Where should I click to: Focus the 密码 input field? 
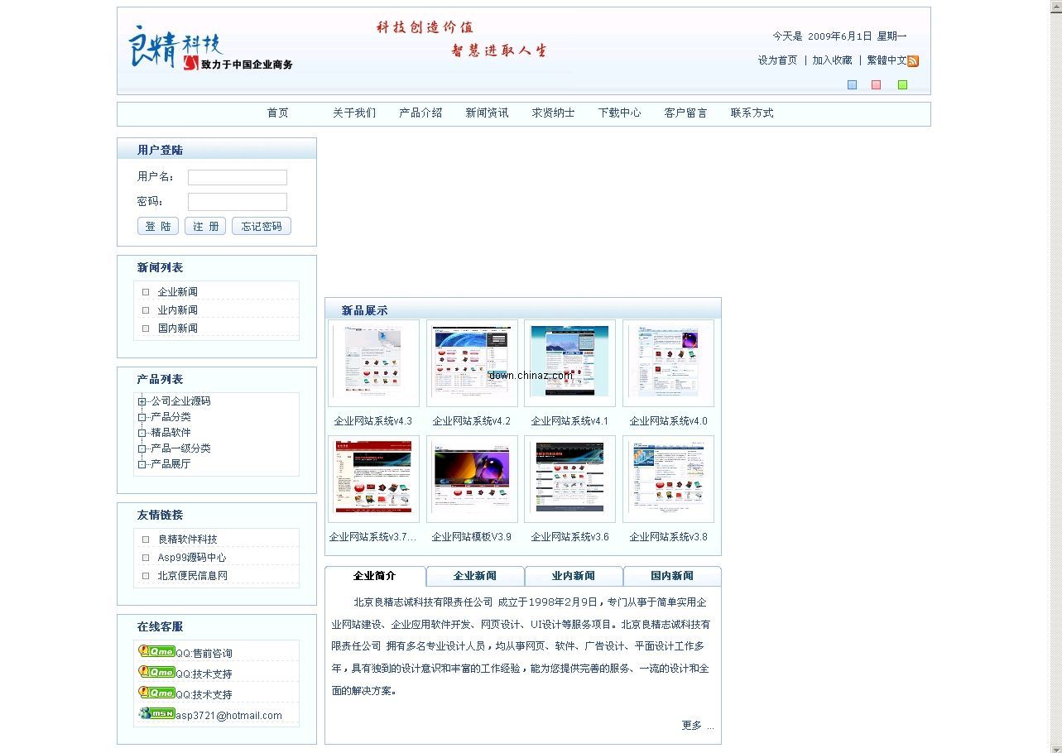tap(238, 202)
